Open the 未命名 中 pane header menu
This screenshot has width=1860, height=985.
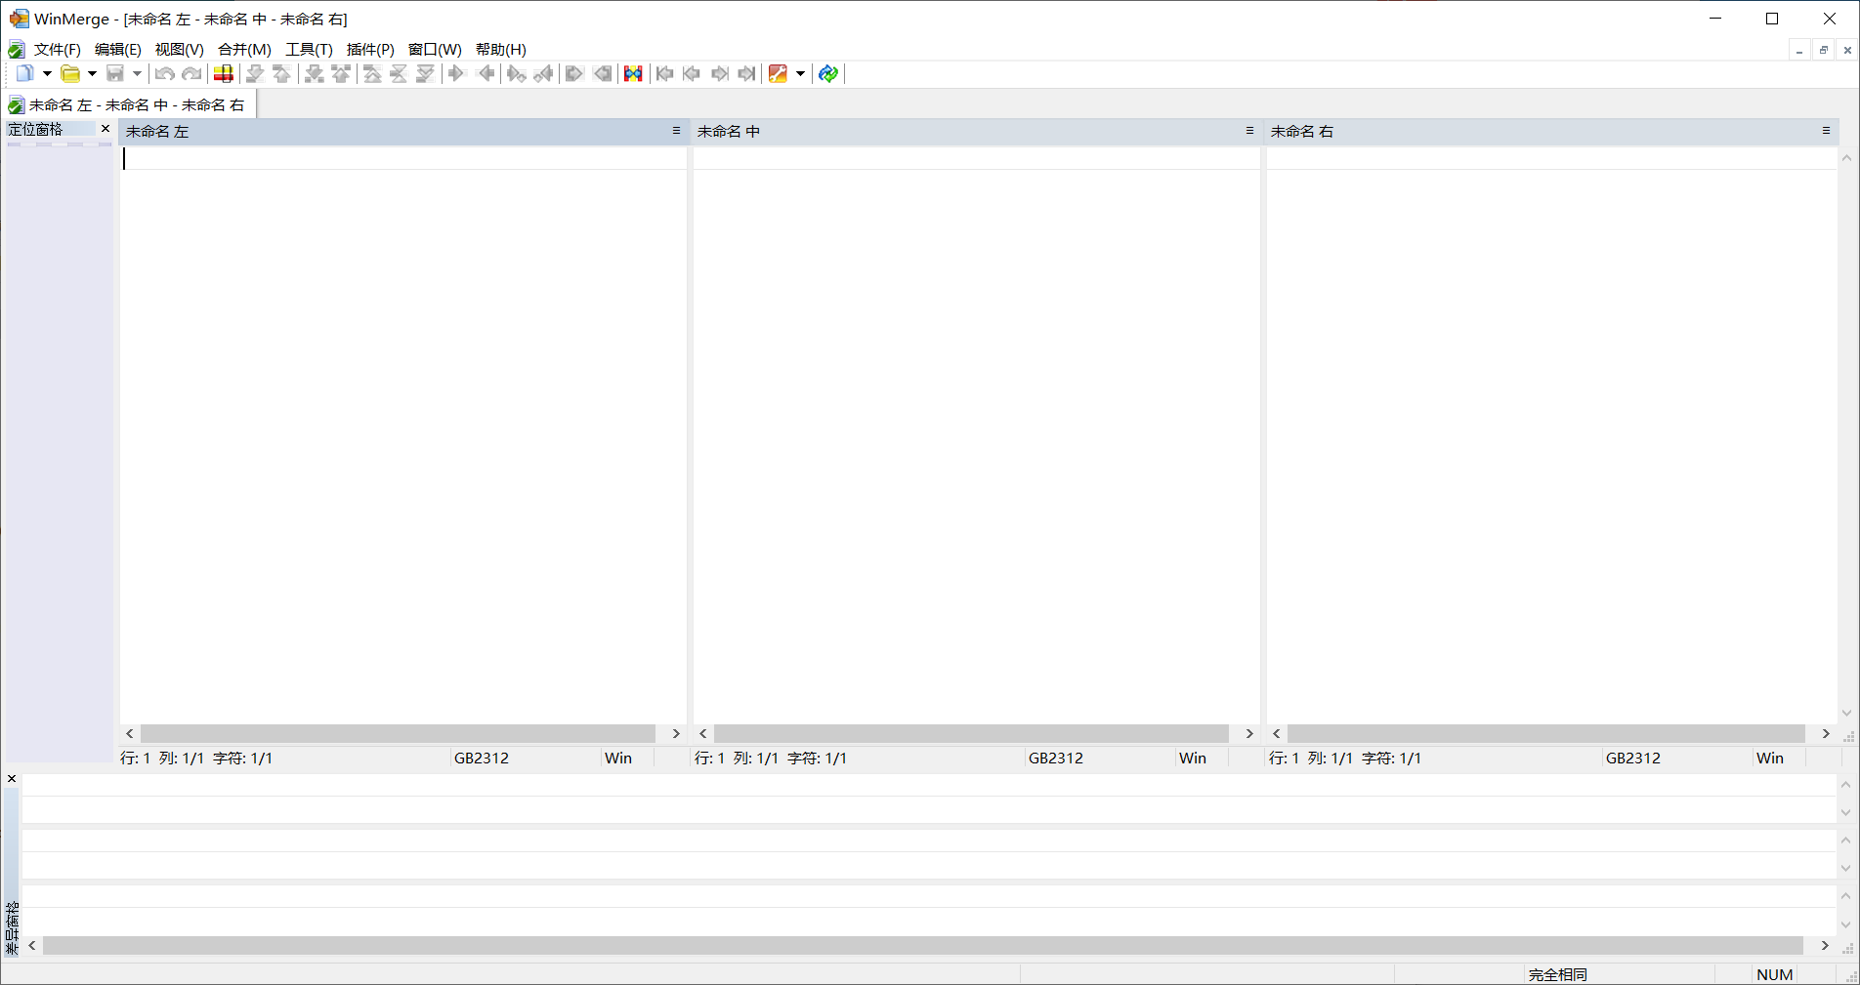pos(1249,131)
